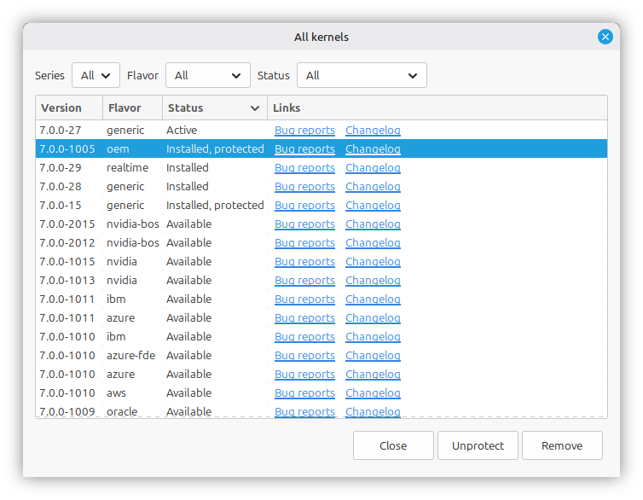Open Bug reports for 7.0.0-1010 aws
643x500 pixels.
[304, 393]
